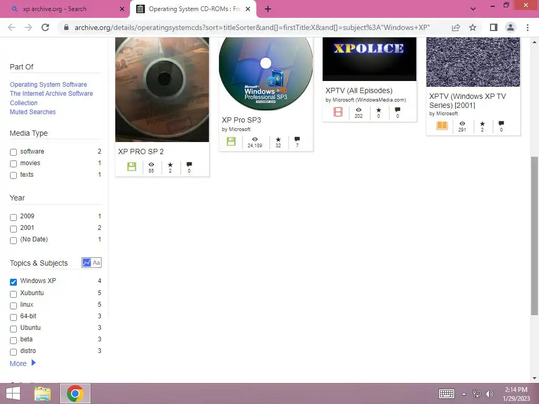Open XPTV (All Episodes) title link
The height and width of the screenshot is (404, 539).
click(359, 90)
